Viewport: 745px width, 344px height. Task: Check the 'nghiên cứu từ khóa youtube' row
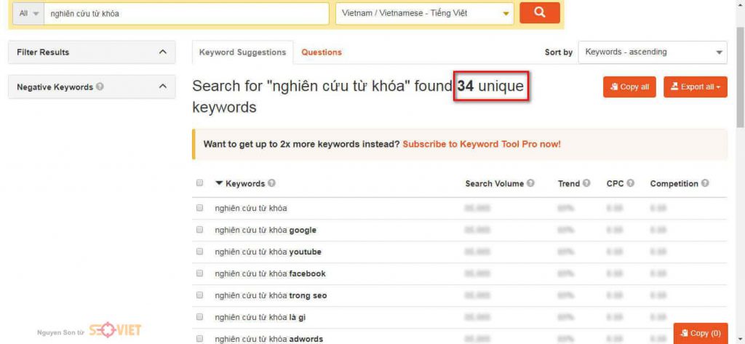199,252
